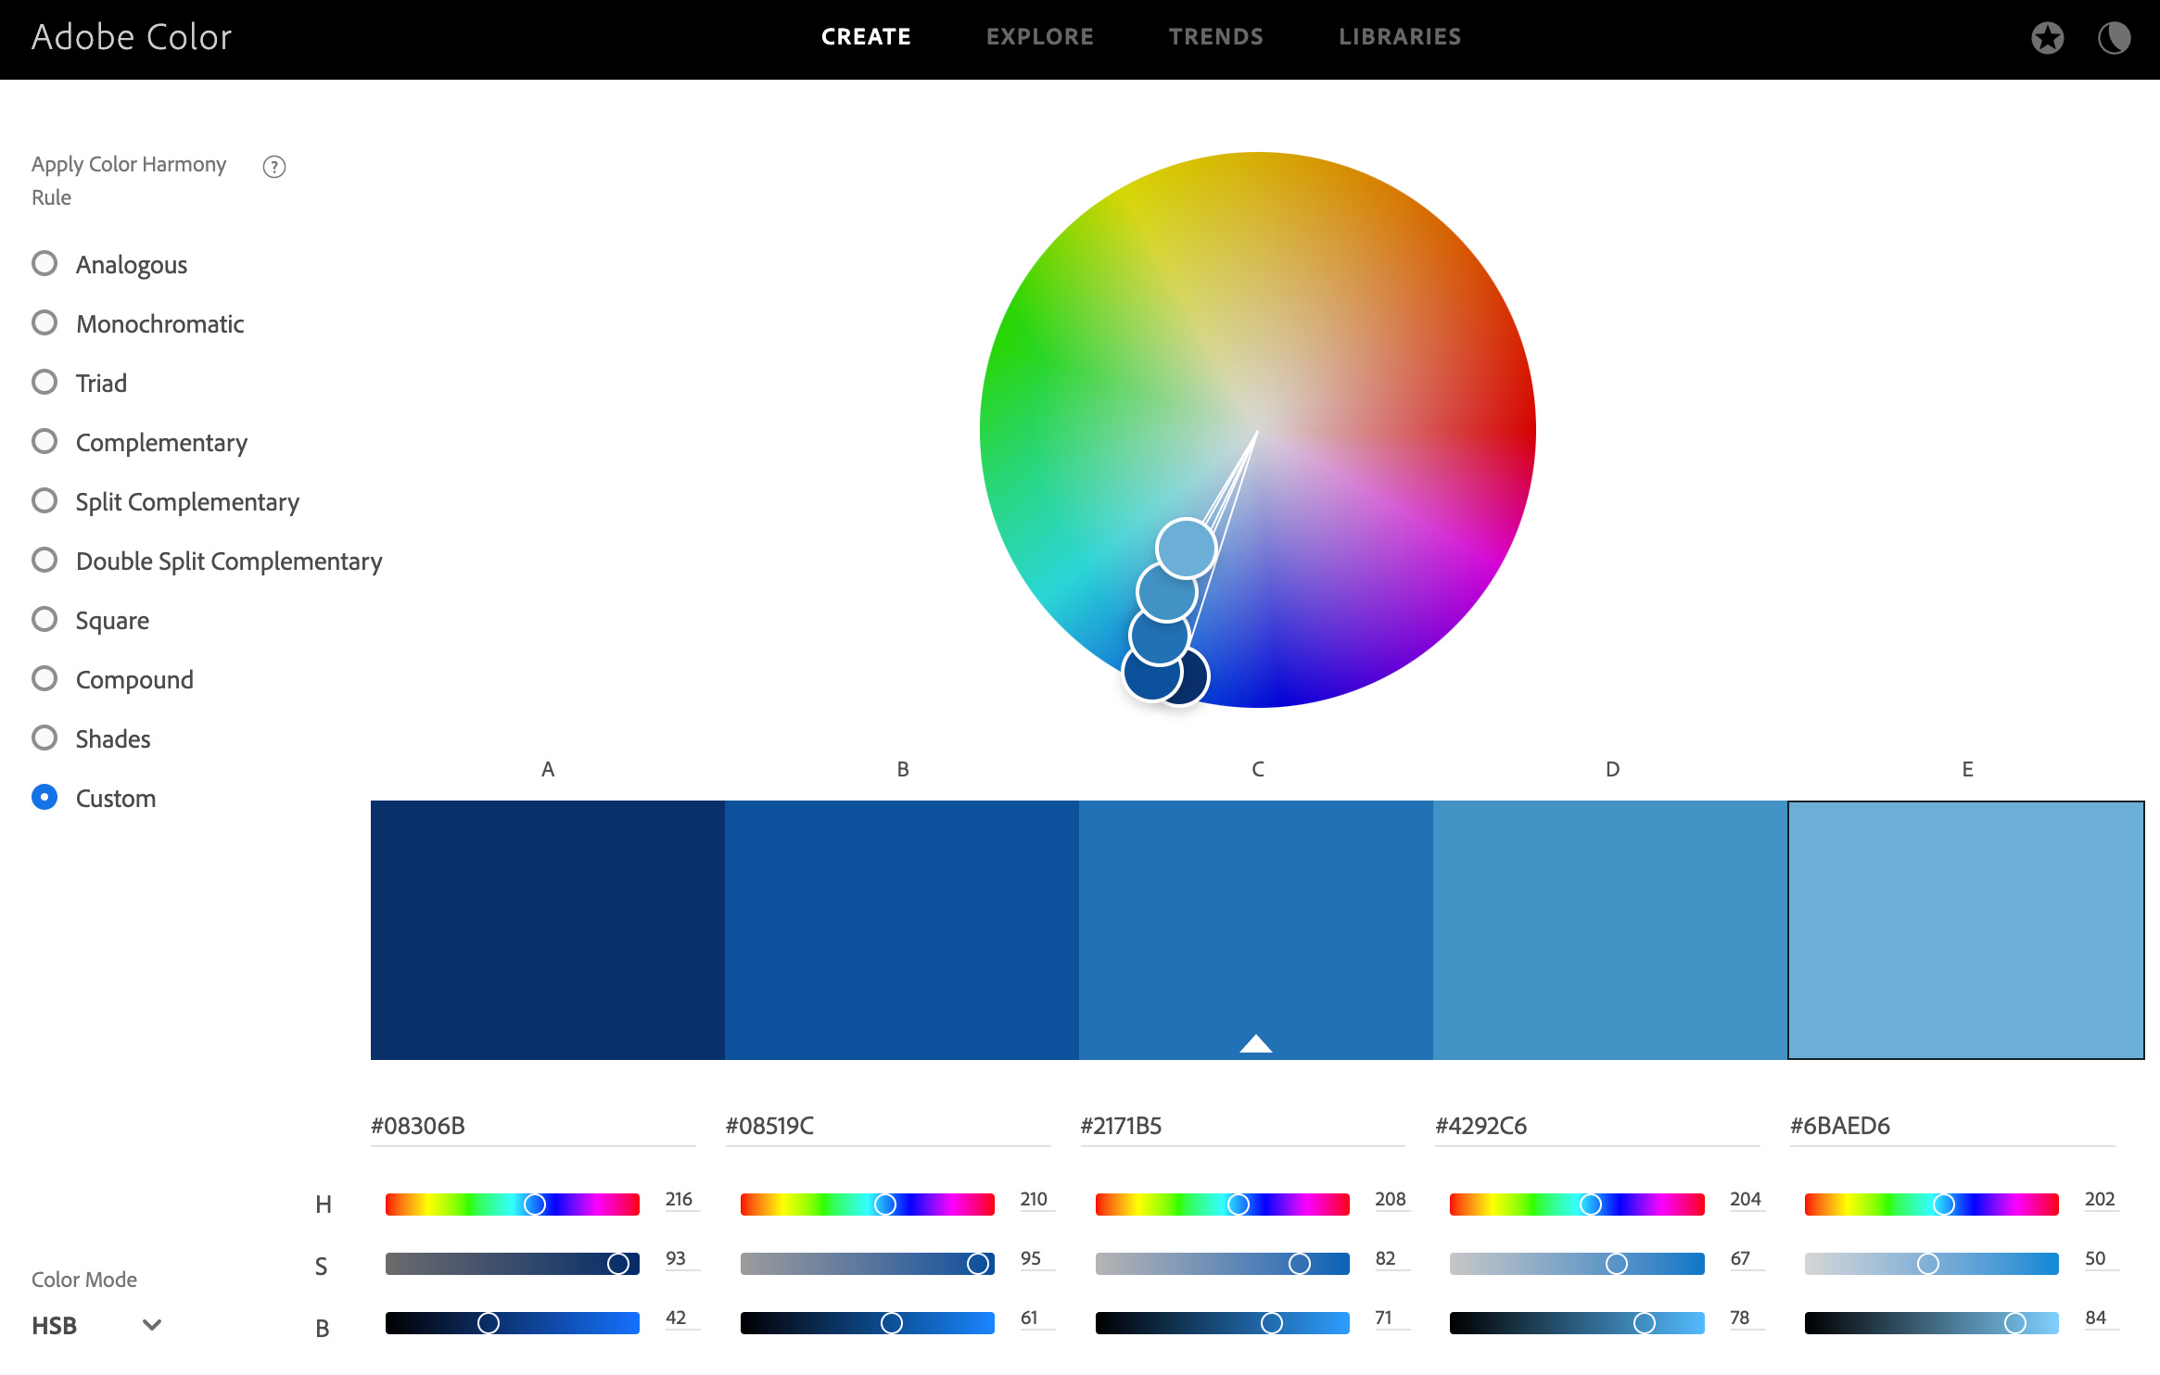Viewport: 2160px width, 1375px height.
Task: Toggle dark mode with the moon icon
Action: coord(2115,39)
